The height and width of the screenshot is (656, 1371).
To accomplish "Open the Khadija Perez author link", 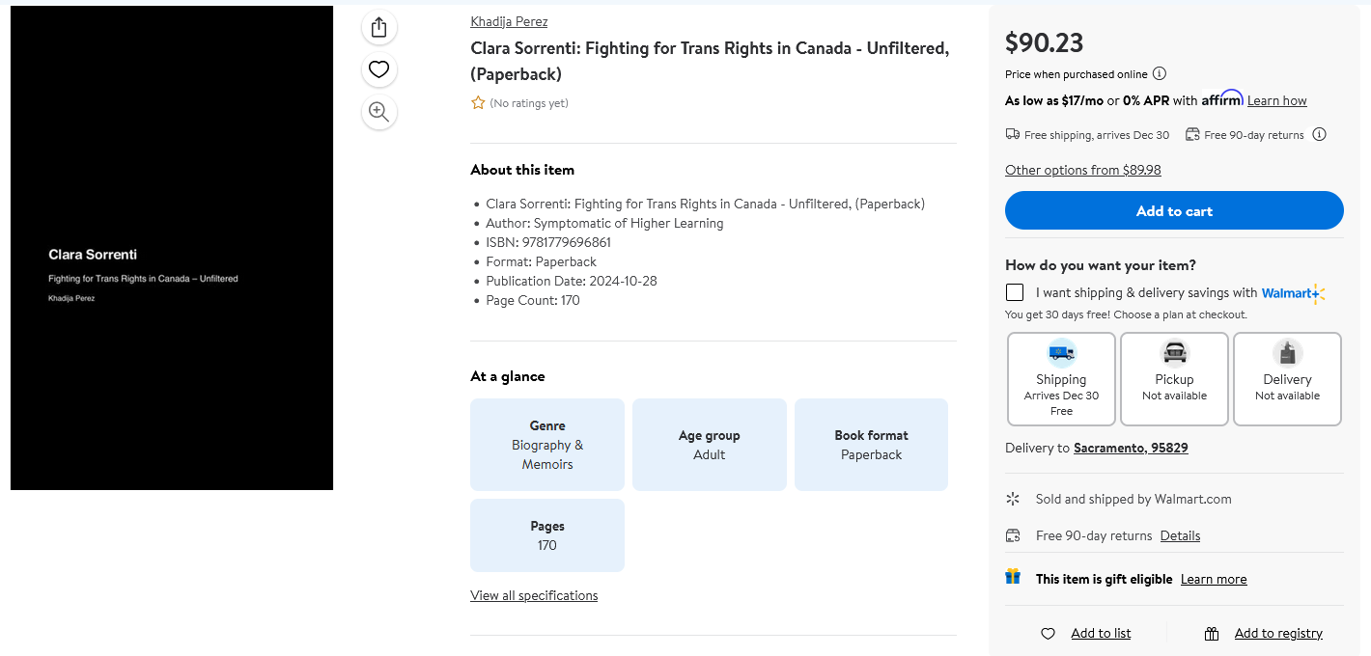I will tap(509, 21).
